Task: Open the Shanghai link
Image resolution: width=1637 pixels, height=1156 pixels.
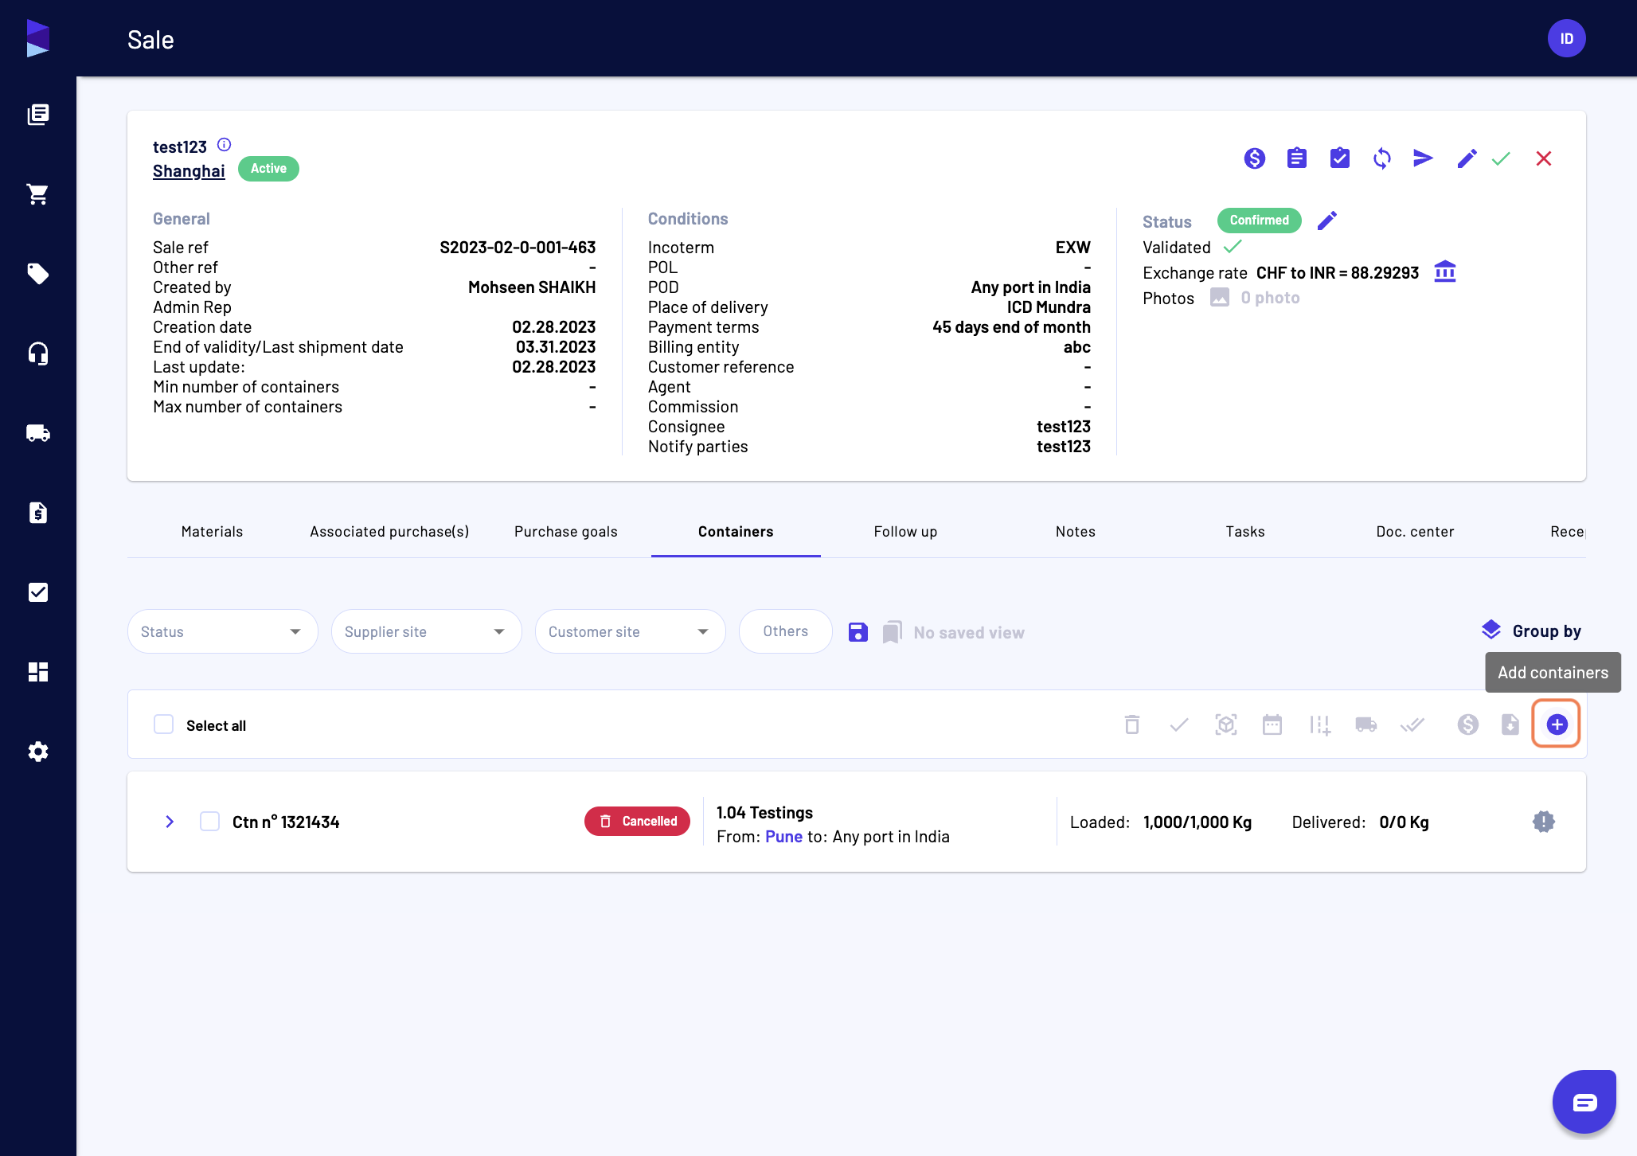Action: click(x=189, y=171)
